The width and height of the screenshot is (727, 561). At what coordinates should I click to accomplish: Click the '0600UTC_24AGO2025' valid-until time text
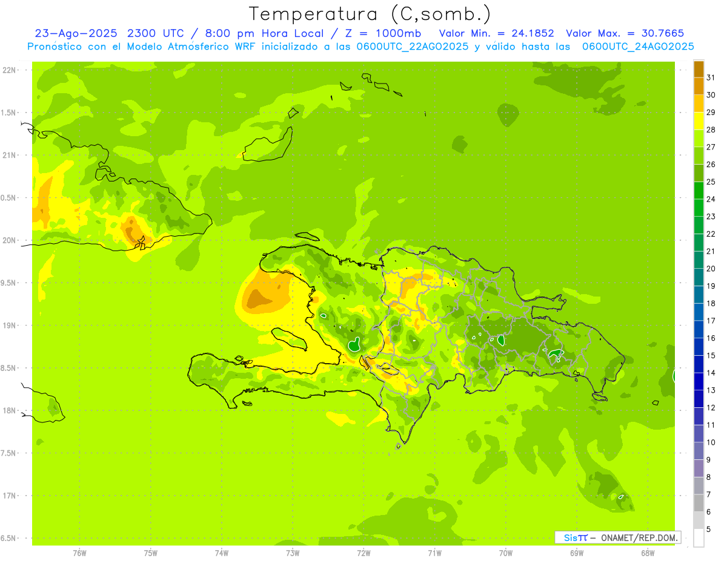tap(638, 47)
